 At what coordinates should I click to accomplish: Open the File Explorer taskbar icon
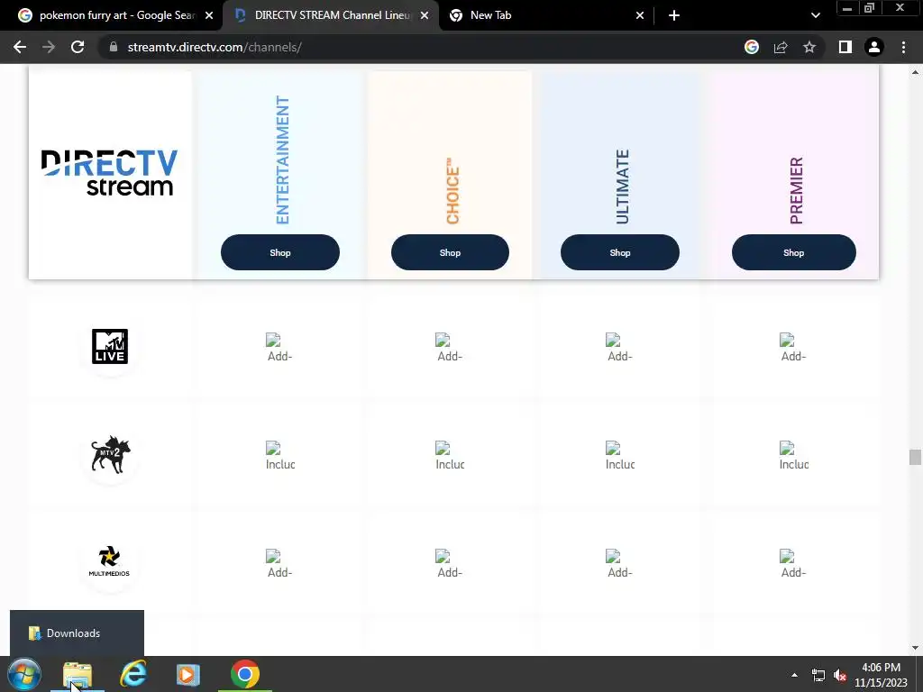pyautogui.click(x=78, y=674)
